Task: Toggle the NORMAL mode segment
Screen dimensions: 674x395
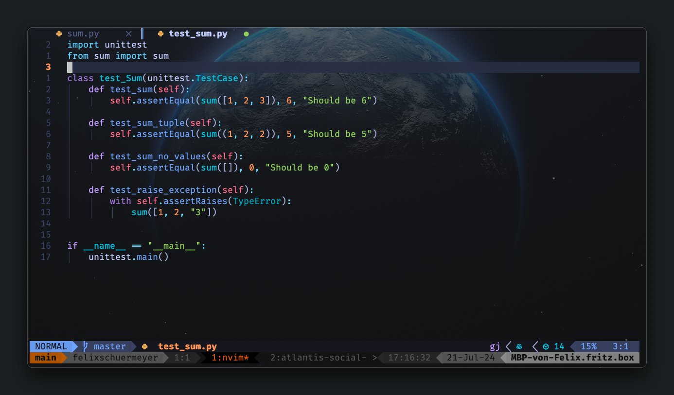Action: tap(51, 346)
